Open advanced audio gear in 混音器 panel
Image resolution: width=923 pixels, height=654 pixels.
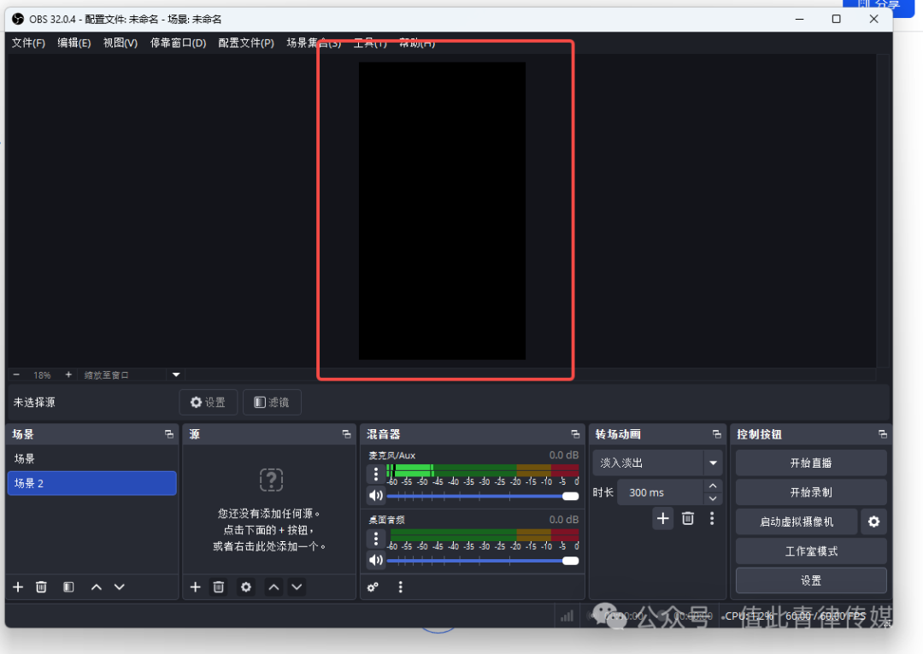(x=373, y=586)
